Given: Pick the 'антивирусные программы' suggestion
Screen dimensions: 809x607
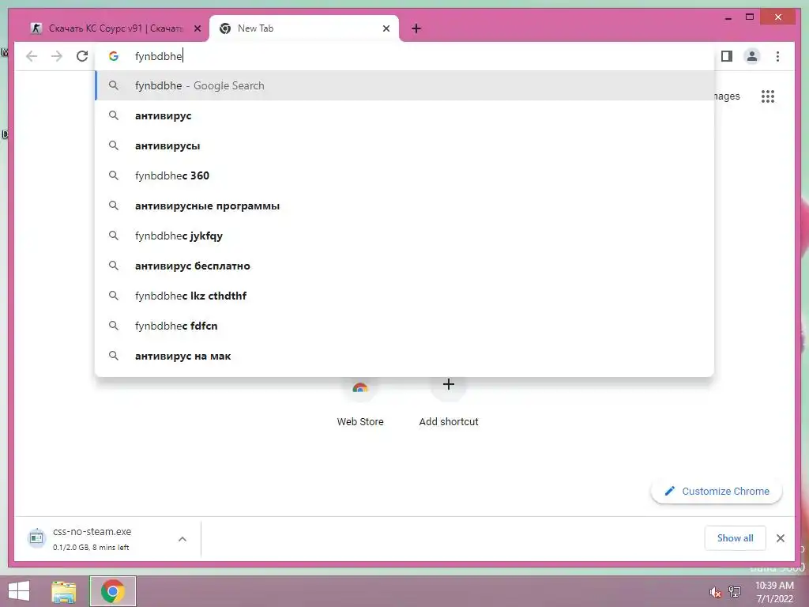Looking at the screenshot, I should click(x=405, y=205).
